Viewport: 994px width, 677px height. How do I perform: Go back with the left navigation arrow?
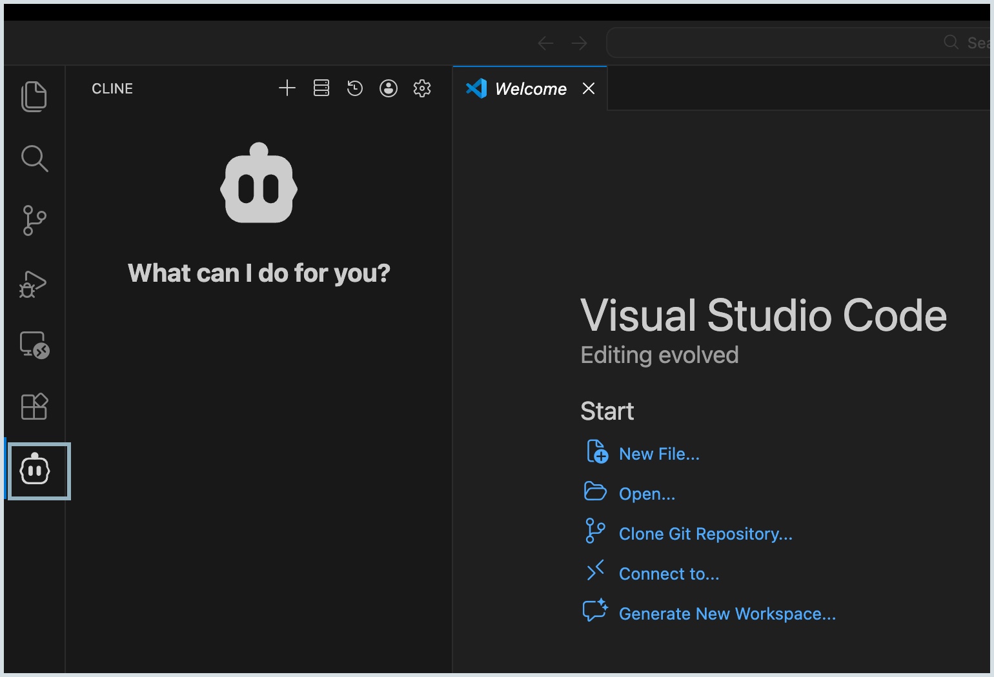coord(546,43)
